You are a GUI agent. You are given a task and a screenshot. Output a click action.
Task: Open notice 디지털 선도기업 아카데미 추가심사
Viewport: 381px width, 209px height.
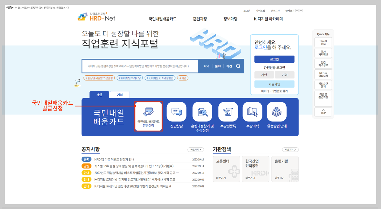(x=135, y=180)
